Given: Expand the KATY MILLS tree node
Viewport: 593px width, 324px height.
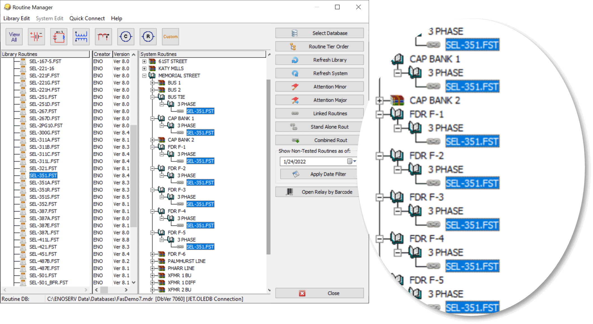Looking at the screenshot, I should pyautogui.click(x=144, y=68).
